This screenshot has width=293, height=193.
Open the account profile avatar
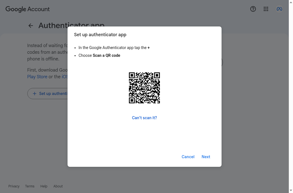point(279,9)
